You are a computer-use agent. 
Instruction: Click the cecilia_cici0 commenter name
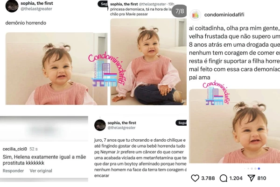(15, 149)
